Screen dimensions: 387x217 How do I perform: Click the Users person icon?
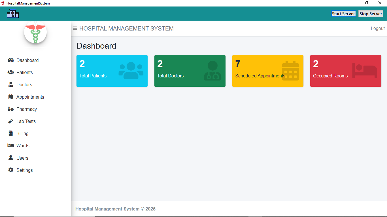[11, 158]
